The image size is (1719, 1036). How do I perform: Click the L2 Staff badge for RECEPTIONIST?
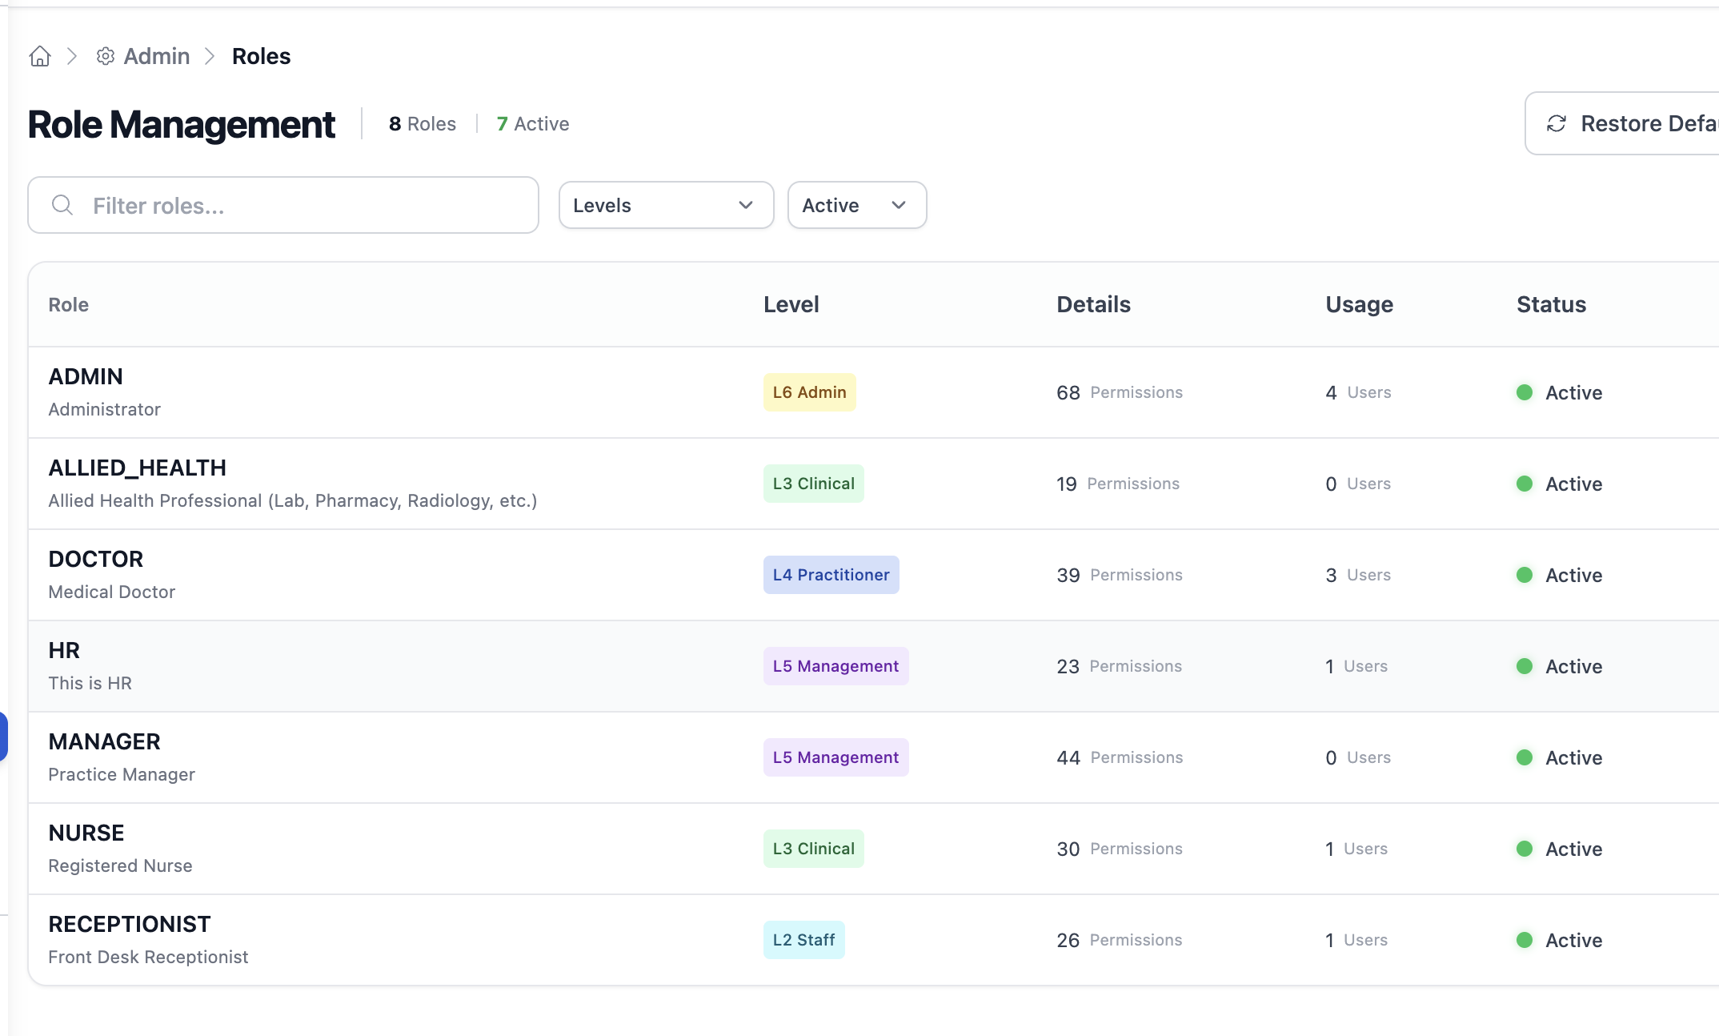[x=803, y=939]
